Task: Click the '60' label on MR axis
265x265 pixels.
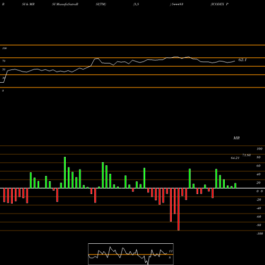Action: coord(259,166)
